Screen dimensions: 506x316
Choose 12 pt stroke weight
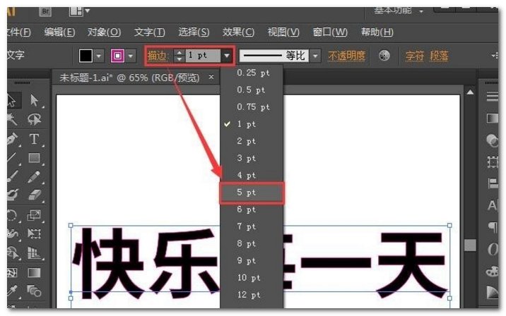[252, 295]
